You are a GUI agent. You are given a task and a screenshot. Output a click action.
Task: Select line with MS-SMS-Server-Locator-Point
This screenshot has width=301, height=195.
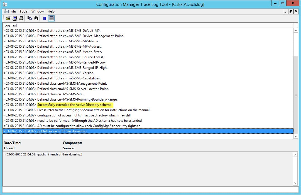148,89
